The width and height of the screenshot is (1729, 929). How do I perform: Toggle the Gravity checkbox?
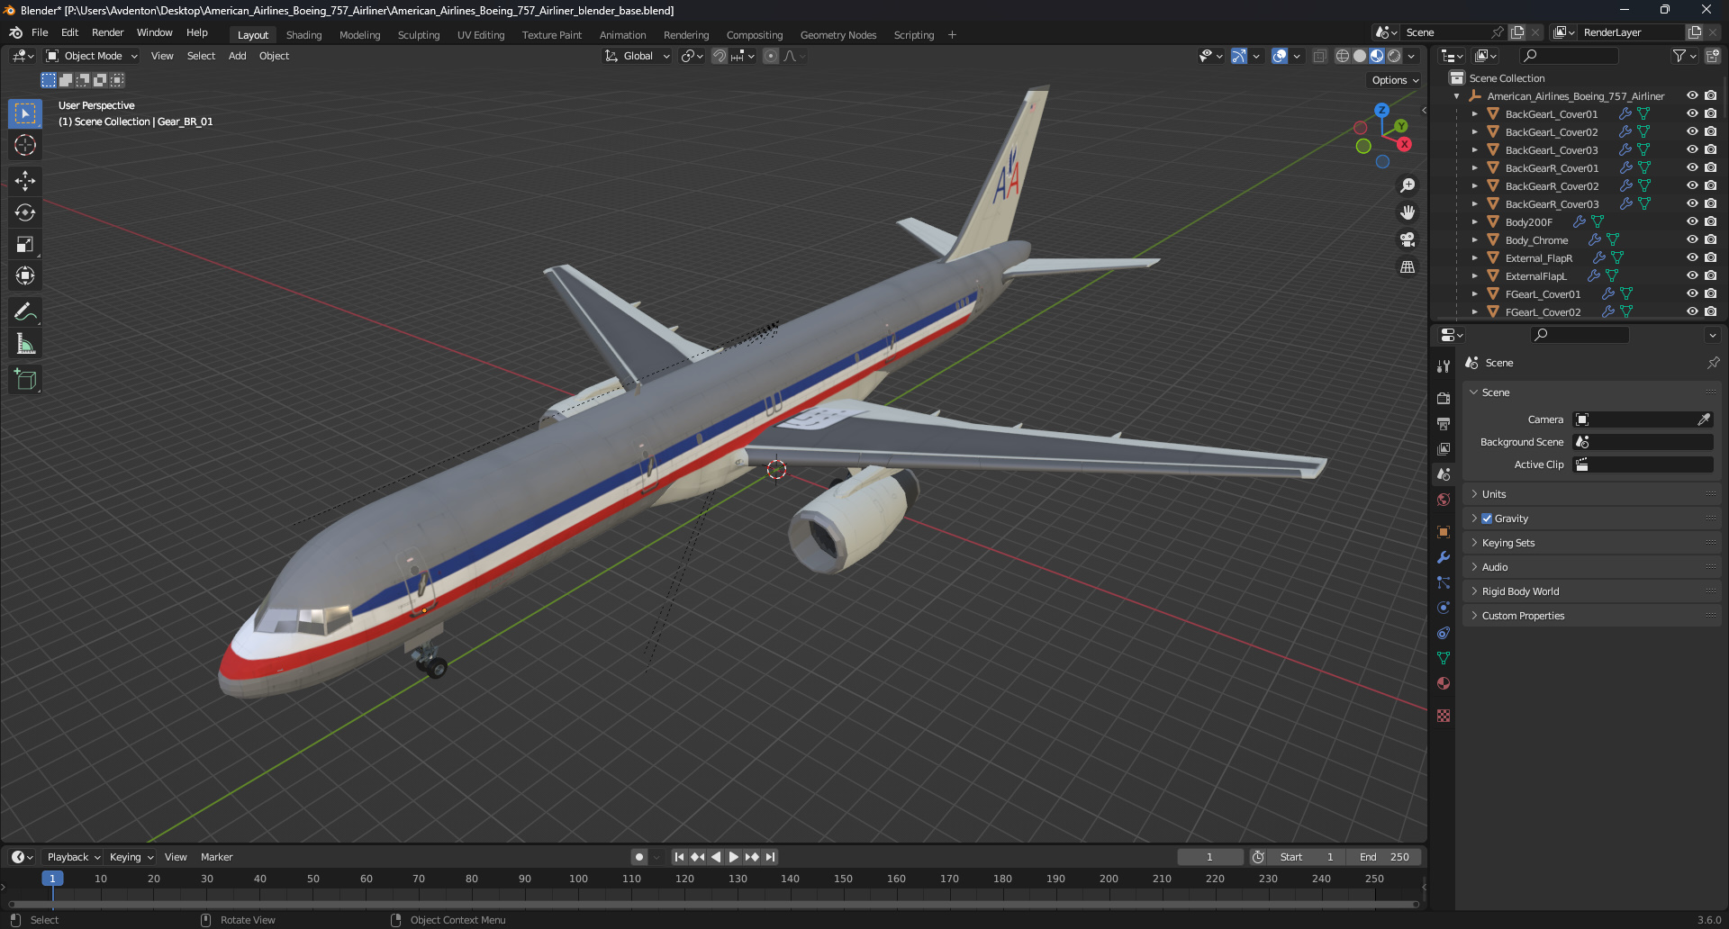click(x=1487, y=519)
